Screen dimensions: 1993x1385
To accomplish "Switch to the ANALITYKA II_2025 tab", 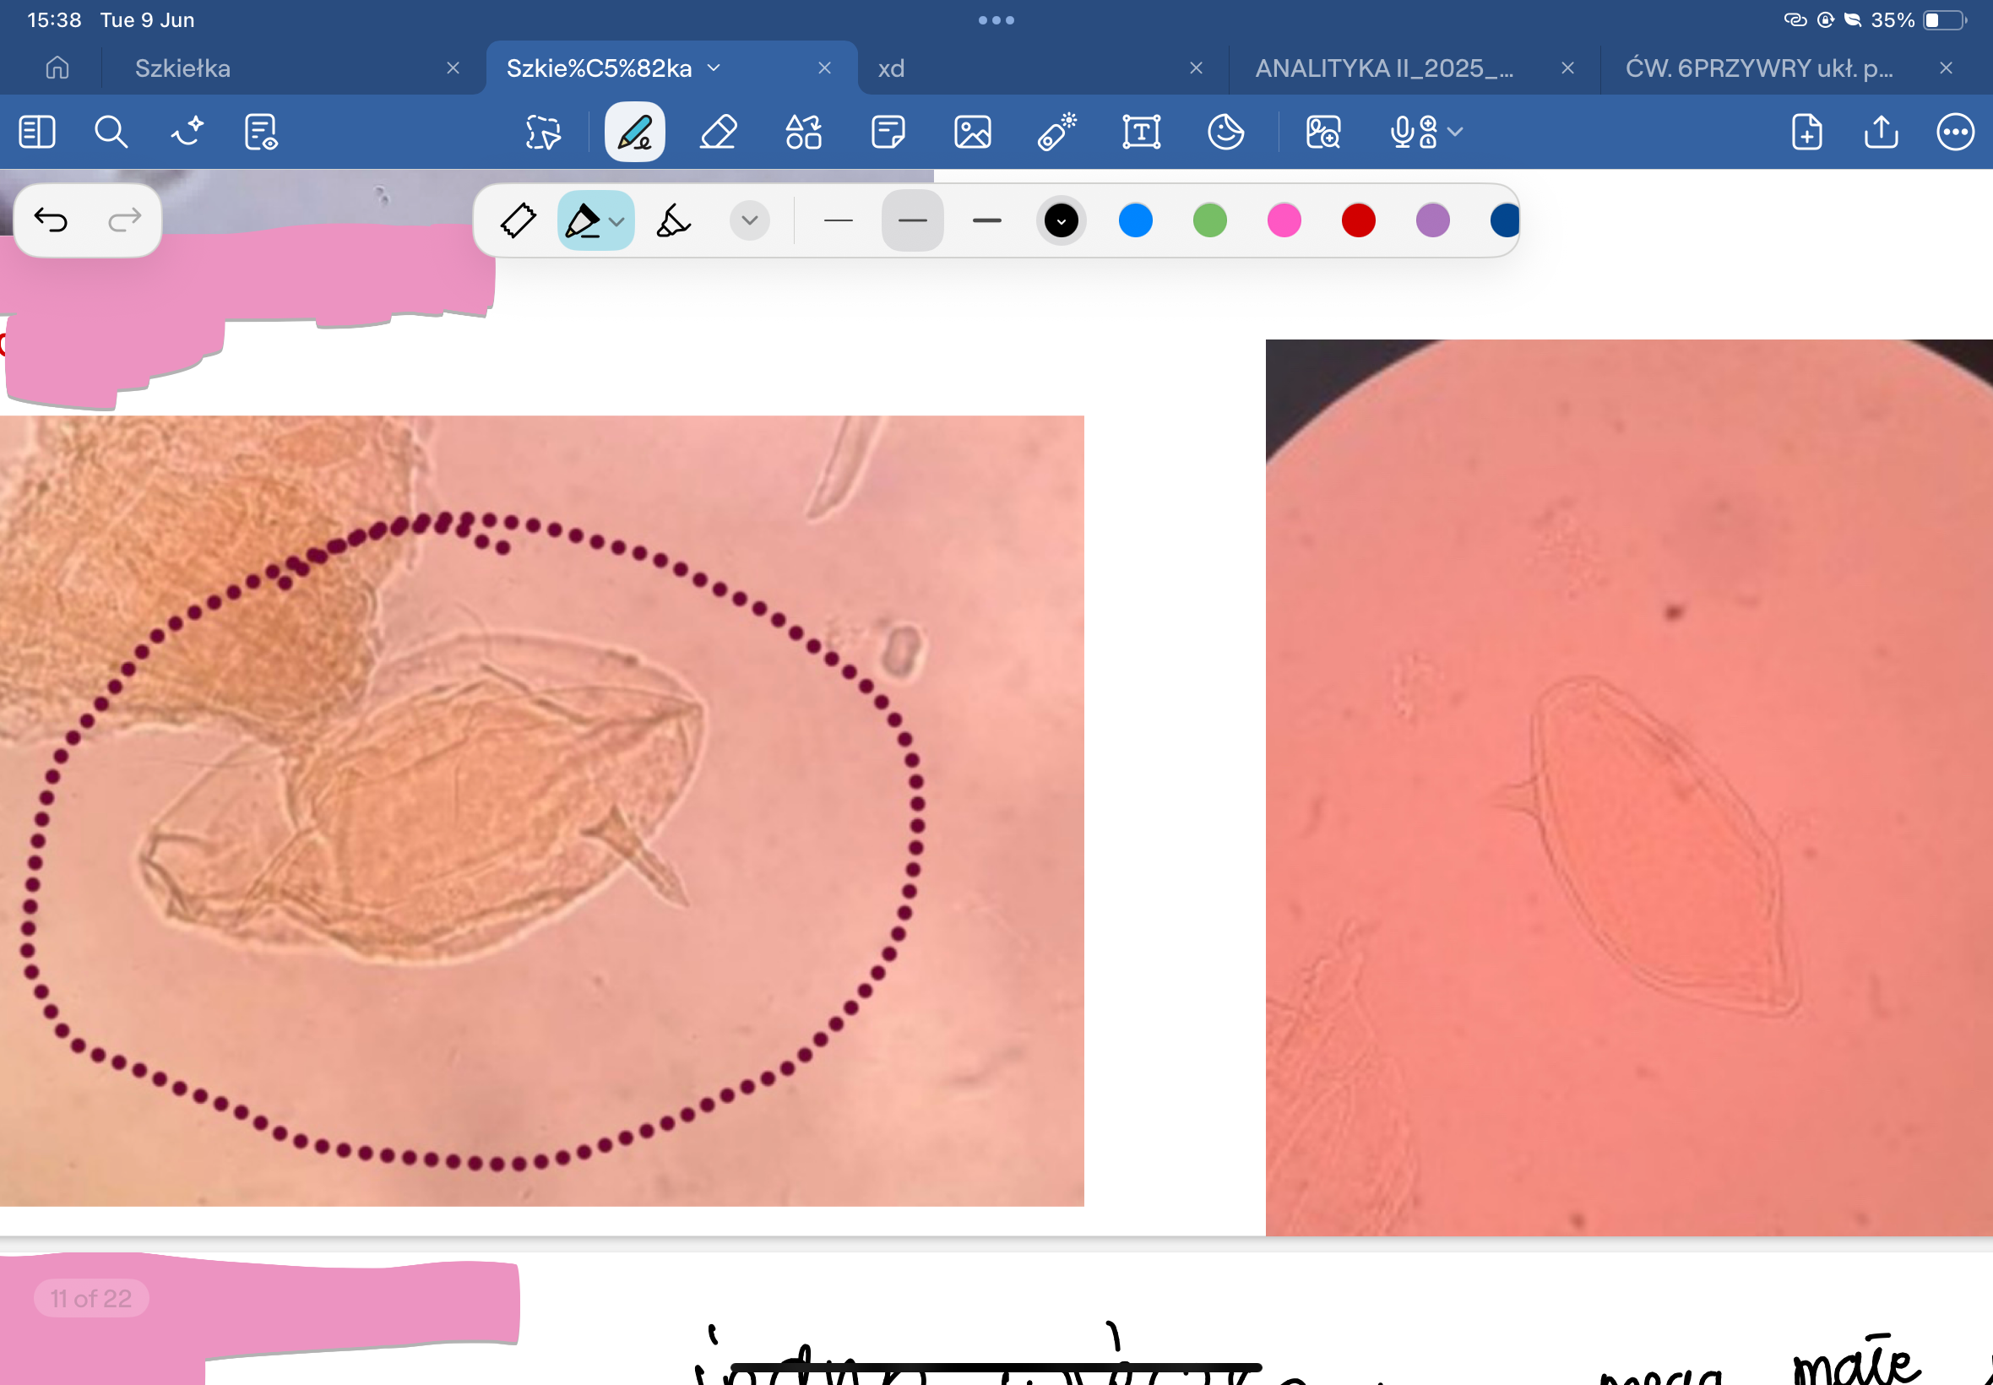I will click(x=1384, y=68).
